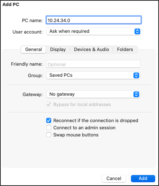The height and width of the screenshot is (186, 159).
Task: Switch to the Display tab
Action: [58, 50]
